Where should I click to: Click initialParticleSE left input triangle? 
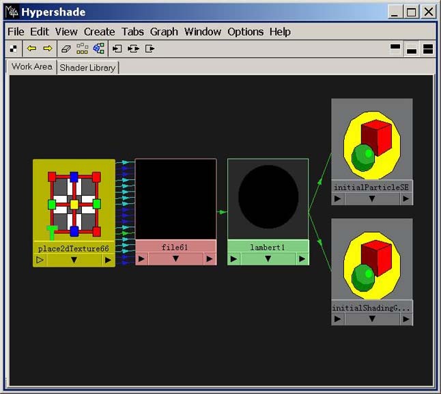click(337, 199)
